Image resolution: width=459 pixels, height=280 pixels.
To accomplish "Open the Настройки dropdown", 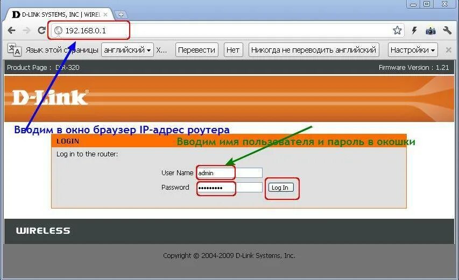I will 413,50.
